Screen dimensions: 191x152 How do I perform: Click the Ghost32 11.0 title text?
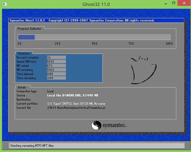(x=96, y=4)
